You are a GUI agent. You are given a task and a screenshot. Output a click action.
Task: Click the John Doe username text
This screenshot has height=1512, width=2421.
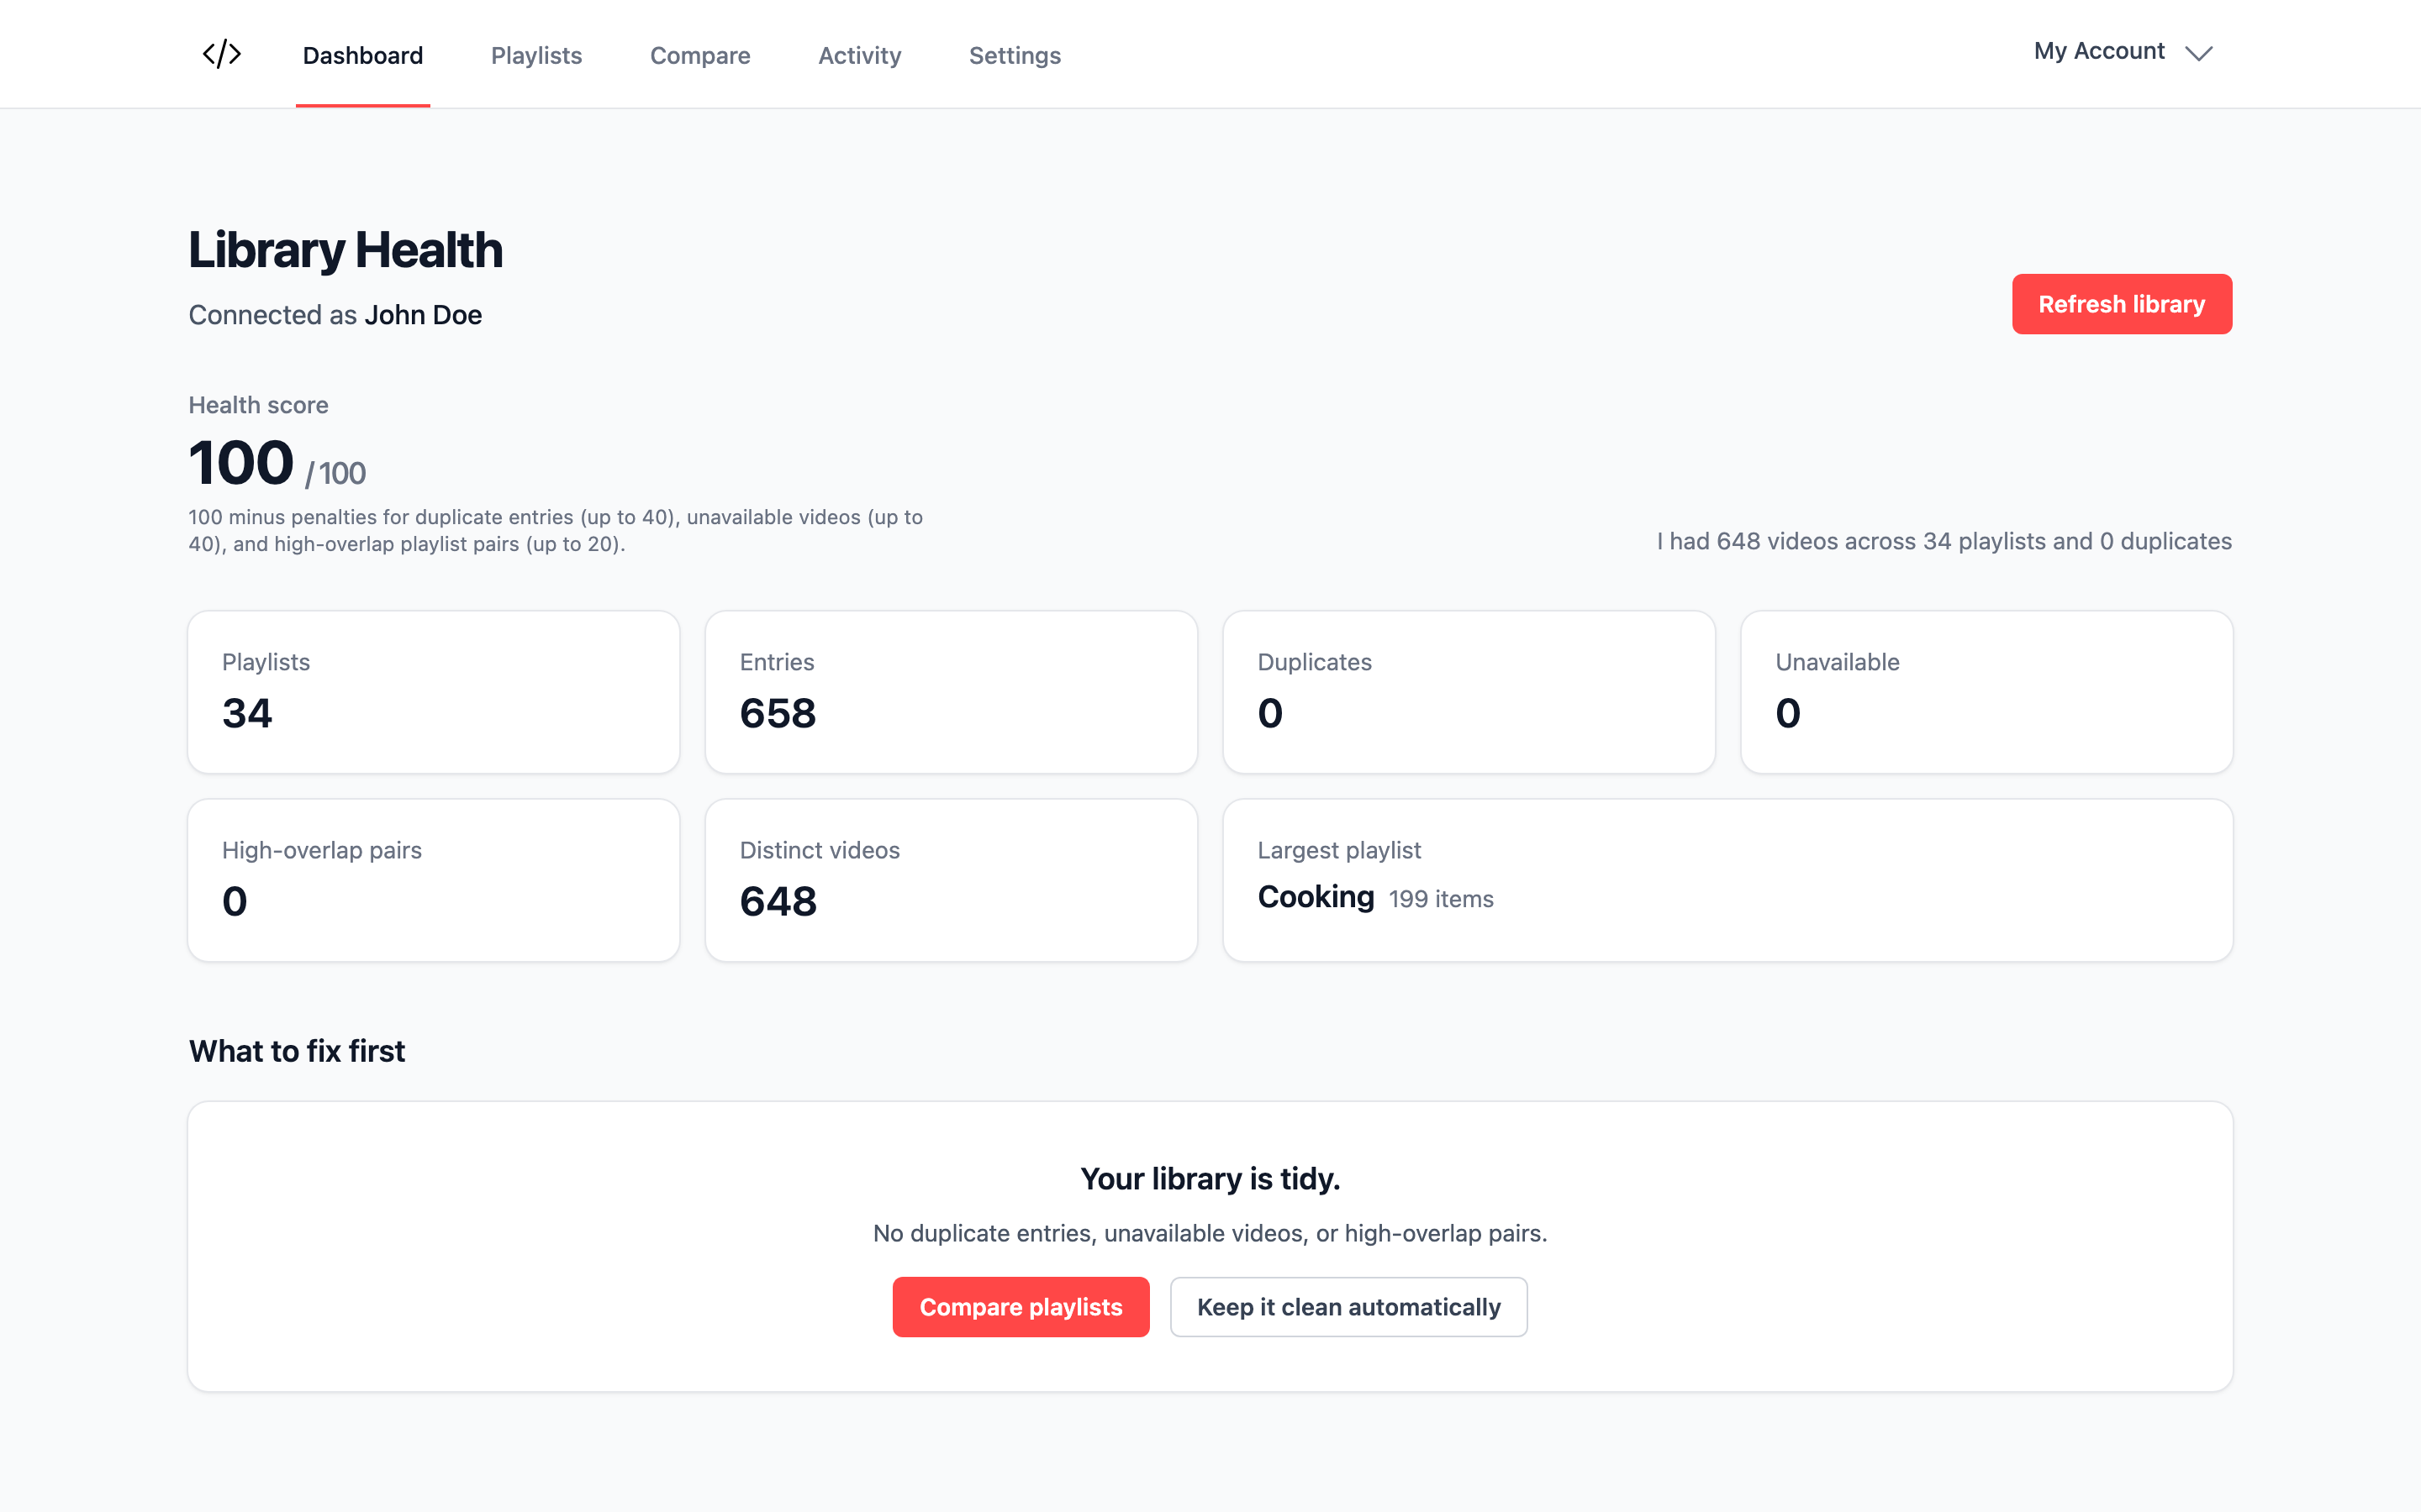(423, 315)
